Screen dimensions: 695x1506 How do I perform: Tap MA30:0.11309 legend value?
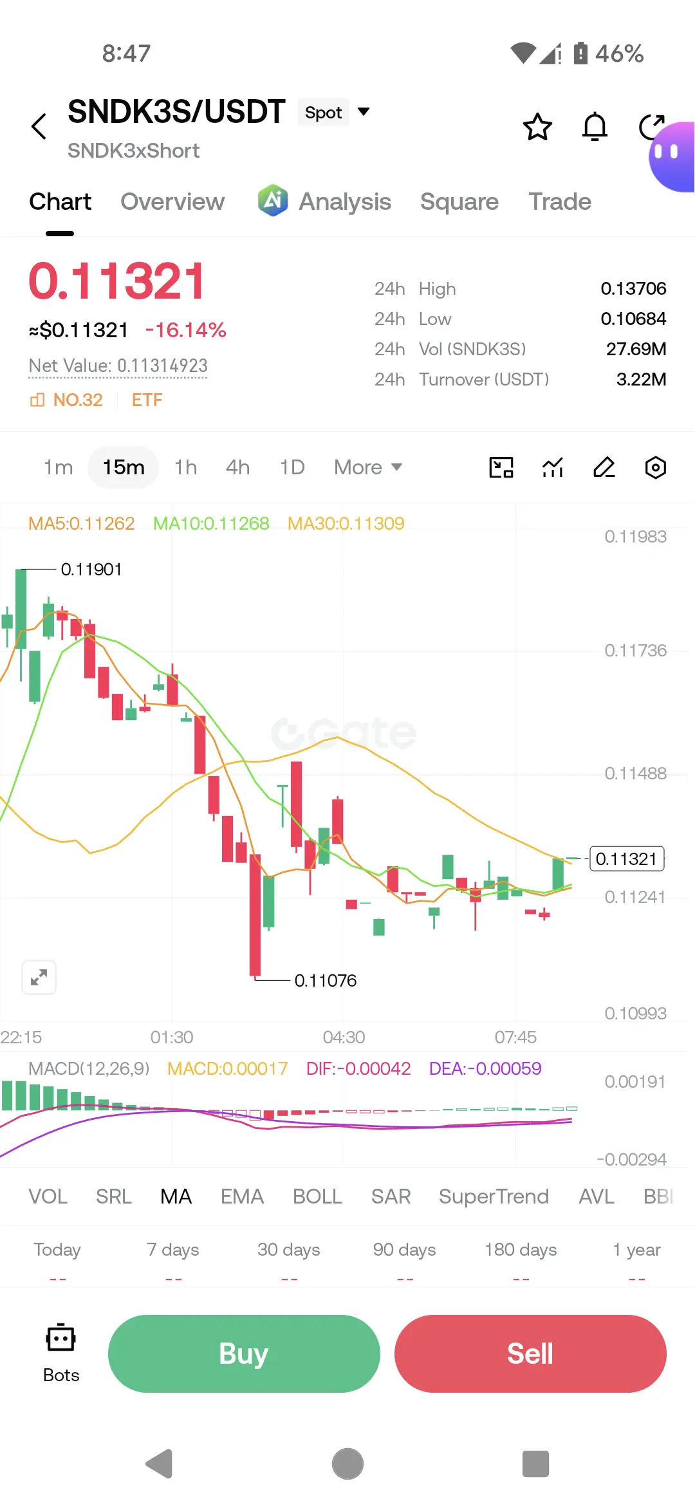[x=346, y=523]
